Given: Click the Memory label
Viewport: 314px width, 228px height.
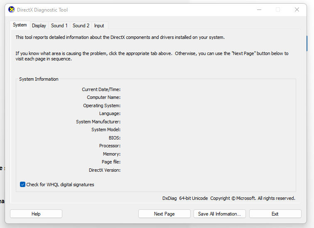Looking at the screenshot, I should [112, 154].
